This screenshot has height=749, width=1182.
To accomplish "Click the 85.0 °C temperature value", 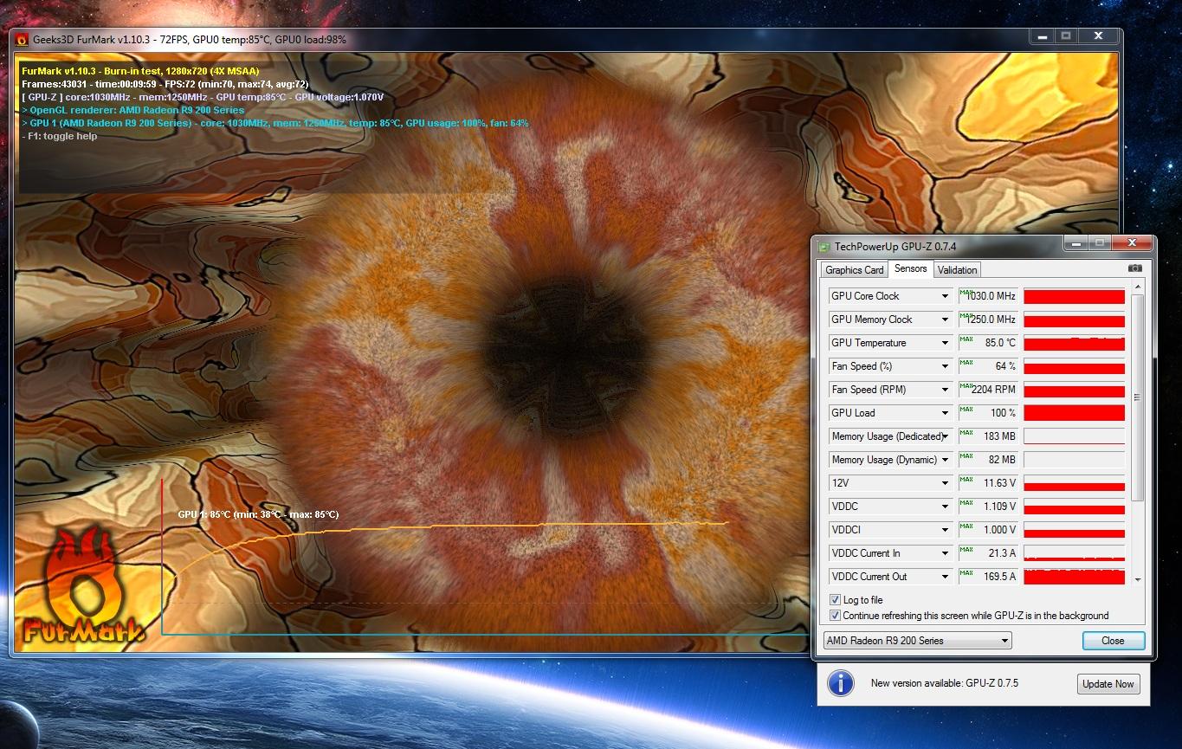I will tap(1000, 343).
